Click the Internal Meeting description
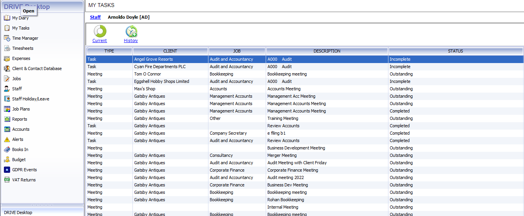 [283, 207]
